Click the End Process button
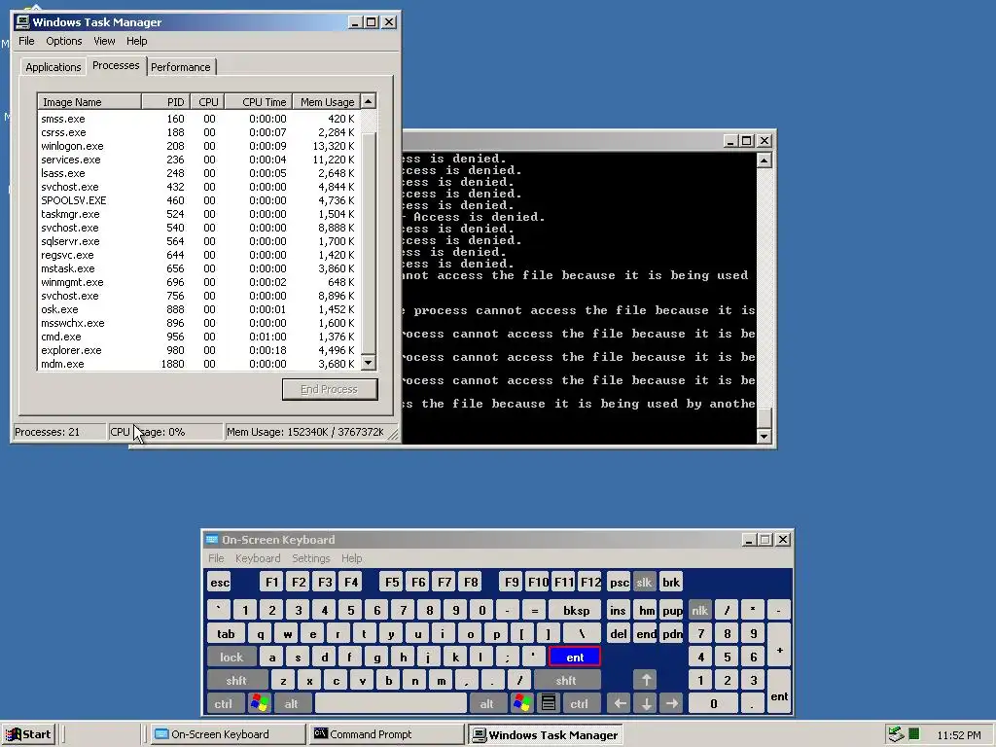 tap(330, 389)
